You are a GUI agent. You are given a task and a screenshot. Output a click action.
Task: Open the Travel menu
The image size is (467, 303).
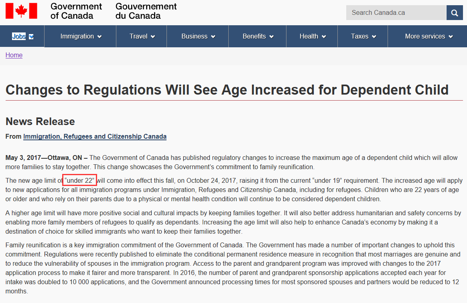click(142, 36)
